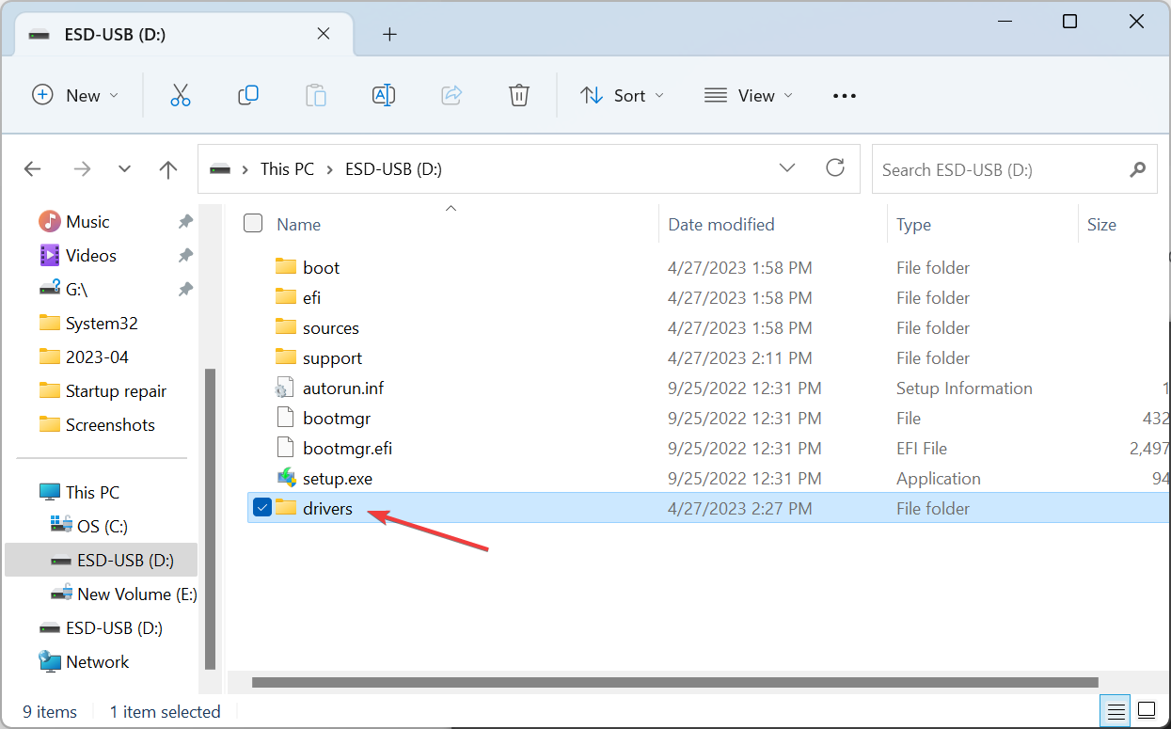Expand breadcrumb chevron after This PC
The height and width of the screenshot is (729, 1171).
[x=330, y=169]
